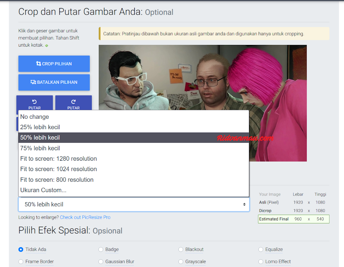The image size is (344, 267).
Task: Click the Pilih Efek Spesial heading
Action: click(70, 230)
